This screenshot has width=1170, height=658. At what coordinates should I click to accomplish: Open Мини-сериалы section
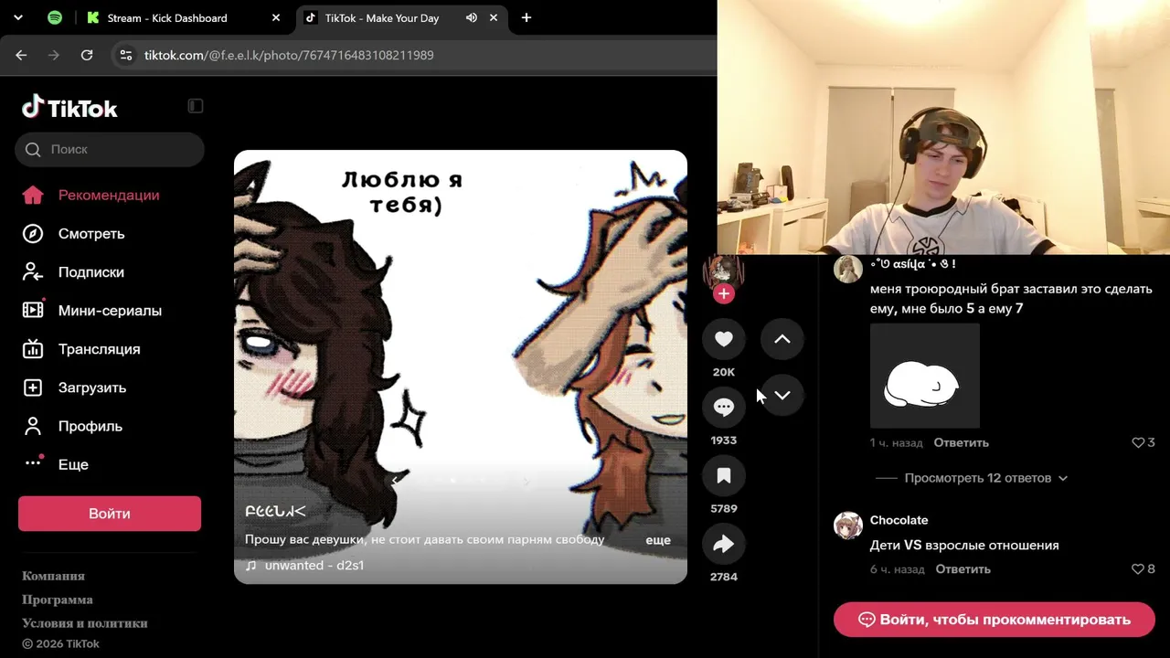click(110, 310)
